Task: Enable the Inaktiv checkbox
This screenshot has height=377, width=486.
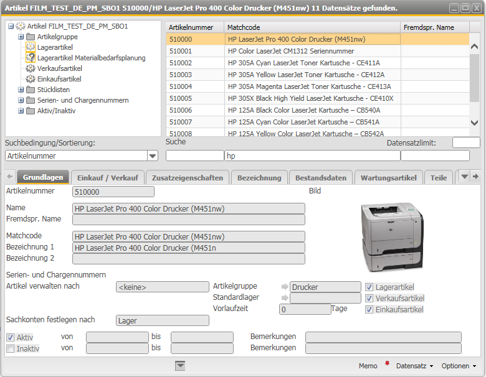Action: [10, 348]
